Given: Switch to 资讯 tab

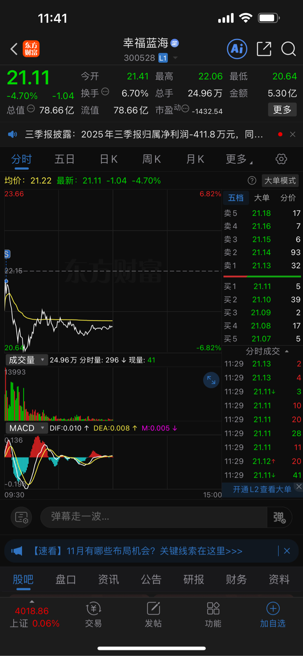Looking at the screenshot, I should pos(108,579).
